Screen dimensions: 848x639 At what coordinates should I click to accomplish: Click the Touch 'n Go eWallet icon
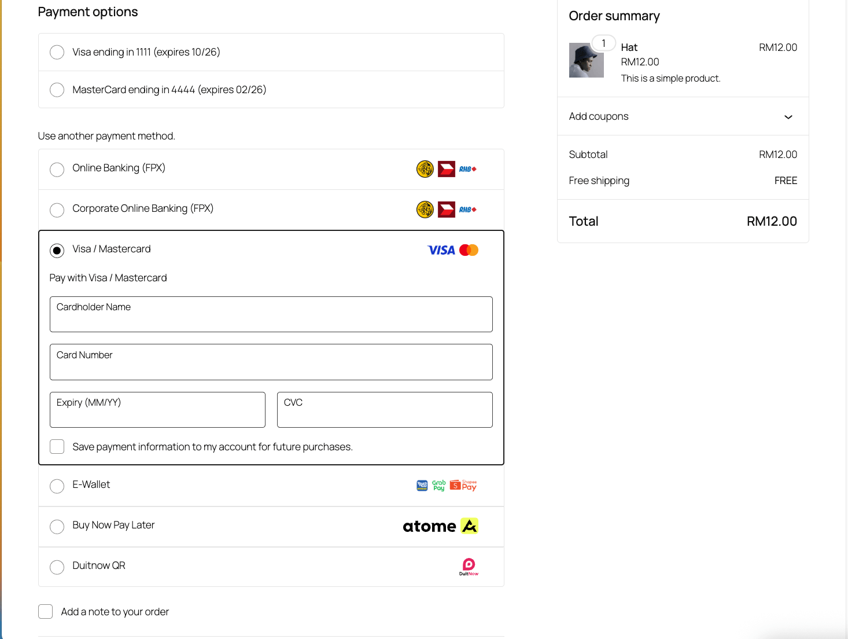[x=422, y=486]
